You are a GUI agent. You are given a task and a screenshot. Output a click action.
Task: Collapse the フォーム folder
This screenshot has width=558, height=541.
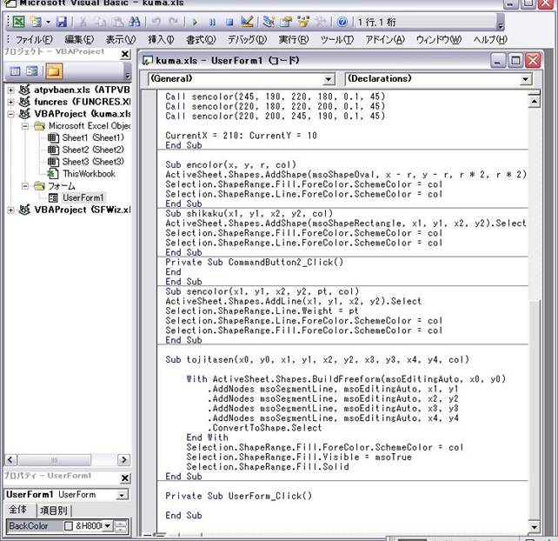pyautogui.click(x=25, y=186)
